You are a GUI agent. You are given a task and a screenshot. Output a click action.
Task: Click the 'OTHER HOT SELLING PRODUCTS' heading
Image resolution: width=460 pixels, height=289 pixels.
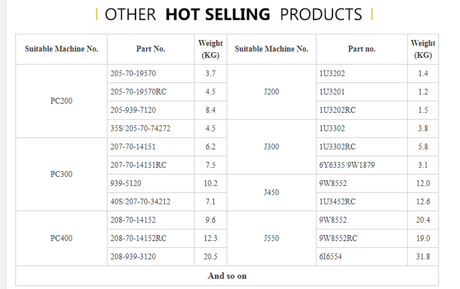click(x=234, y=14)
